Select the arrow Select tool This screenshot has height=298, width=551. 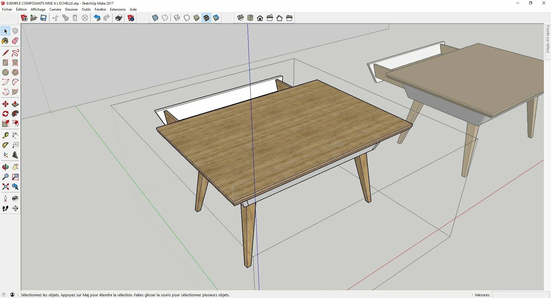(x=5, y=31)
